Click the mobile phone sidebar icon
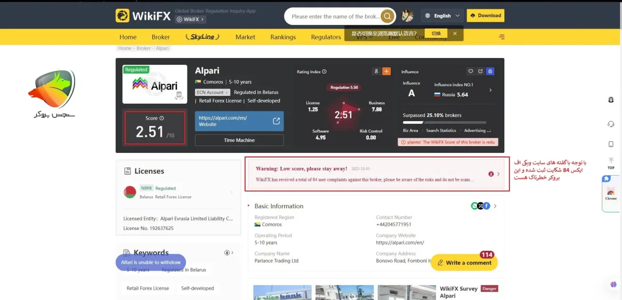 point(611,144)
